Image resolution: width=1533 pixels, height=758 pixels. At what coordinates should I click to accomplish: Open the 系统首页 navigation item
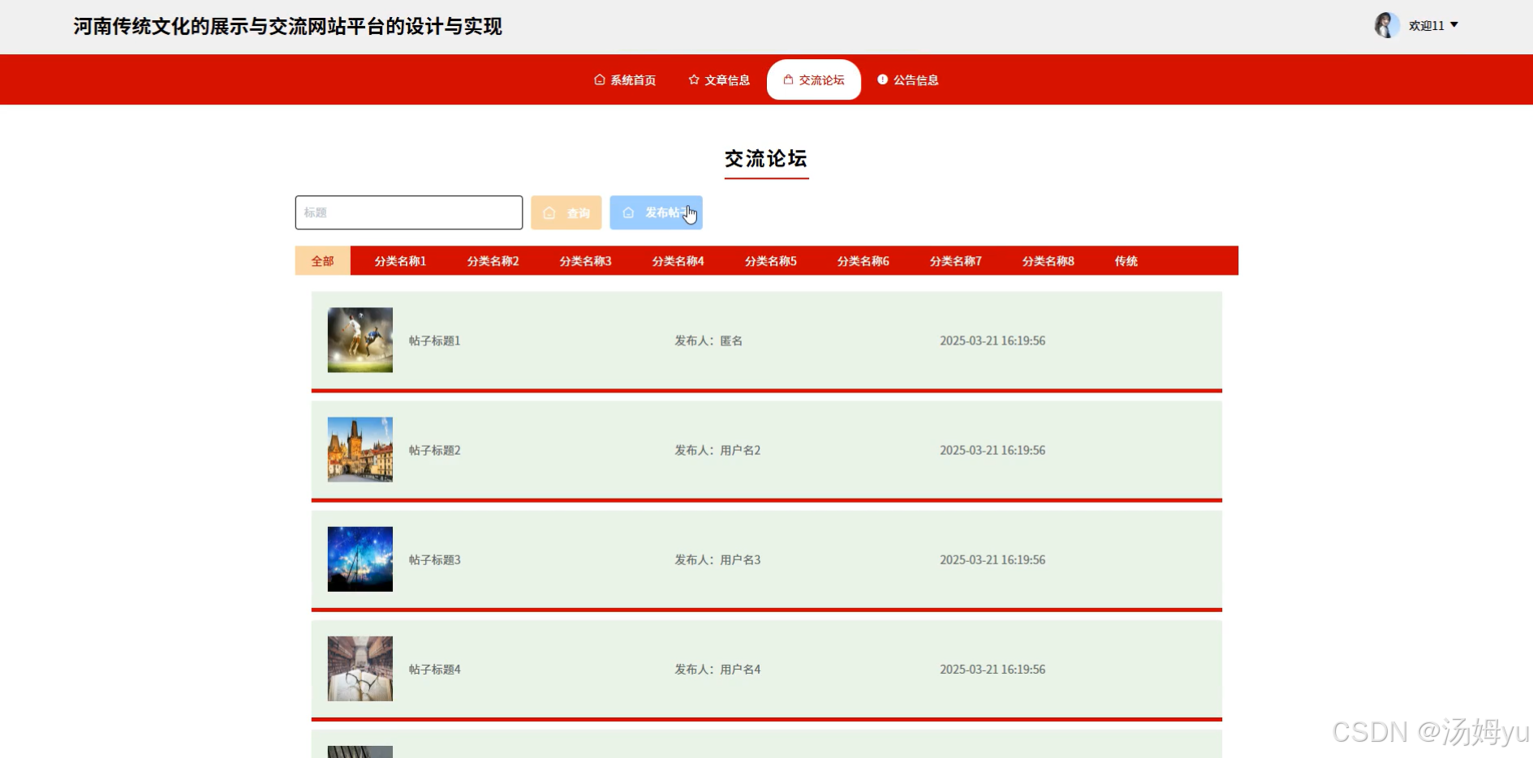pyautogui.click(x=625, y=79)
